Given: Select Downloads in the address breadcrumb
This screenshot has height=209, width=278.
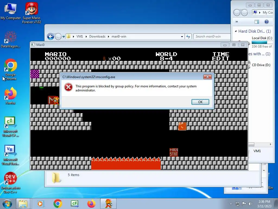Looking at the screenshot, I should pos(97,36).
